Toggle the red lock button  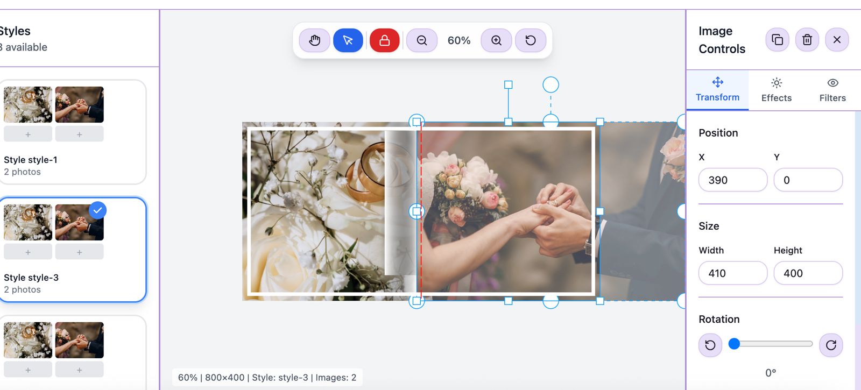tap(385, 40)
